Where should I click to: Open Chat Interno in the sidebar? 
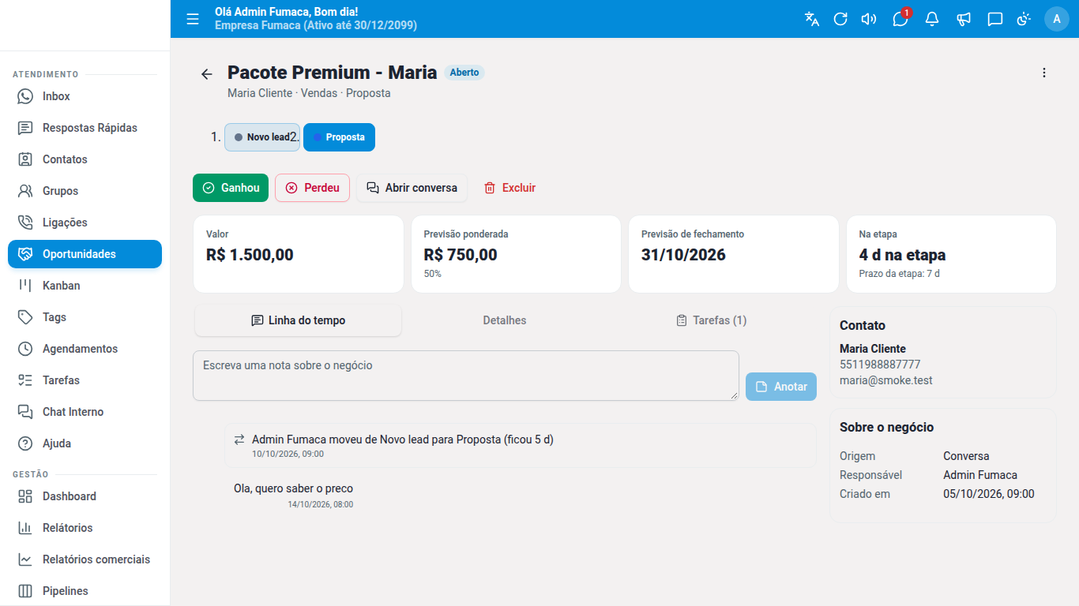point(85,412)
